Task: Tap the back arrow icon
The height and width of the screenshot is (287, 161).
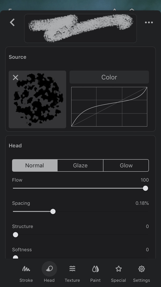Action: point(12,22)
